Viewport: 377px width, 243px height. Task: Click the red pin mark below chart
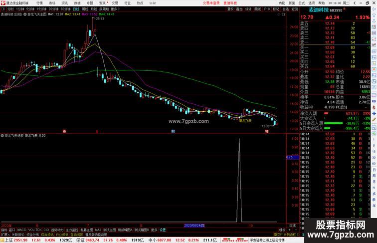tap(97, 131)
